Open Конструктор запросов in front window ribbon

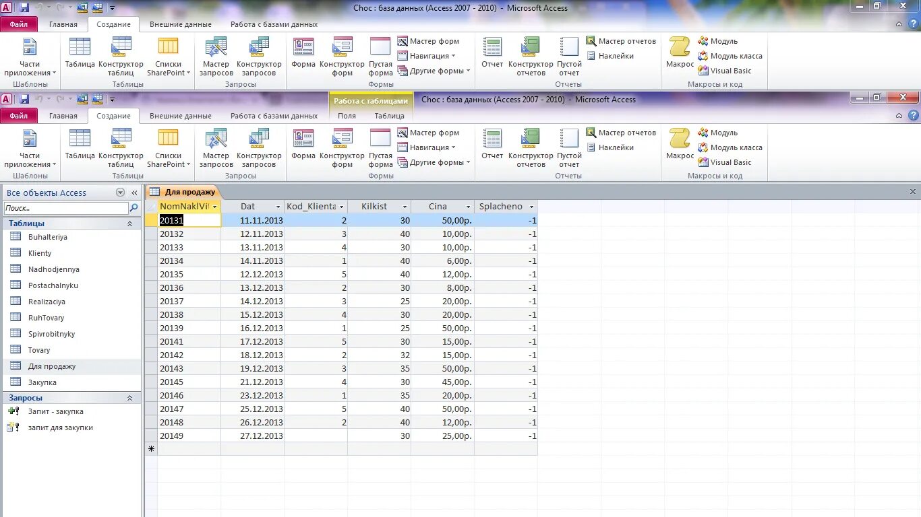point(259,149)
